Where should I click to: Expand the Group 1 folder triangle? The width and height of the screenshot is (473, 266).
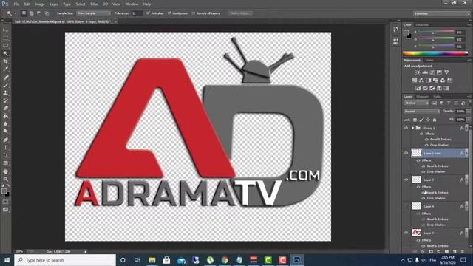pyautogui.click(x=413, y=128)
